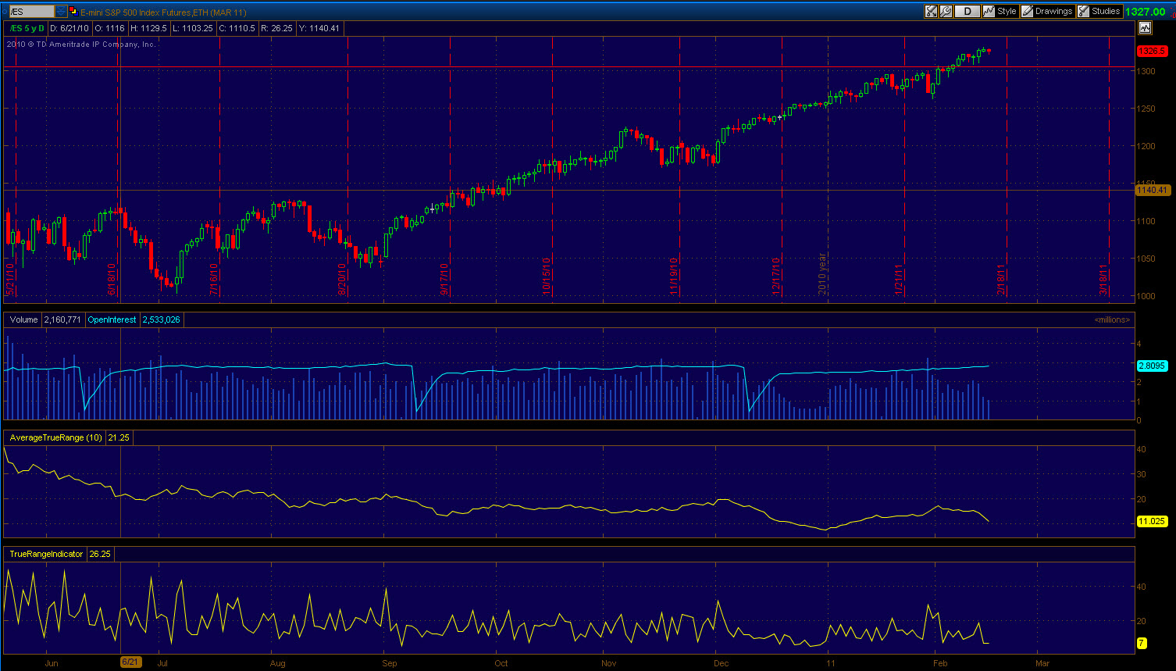Click the '/ES 5 y D' chart label

coord(27,28)
